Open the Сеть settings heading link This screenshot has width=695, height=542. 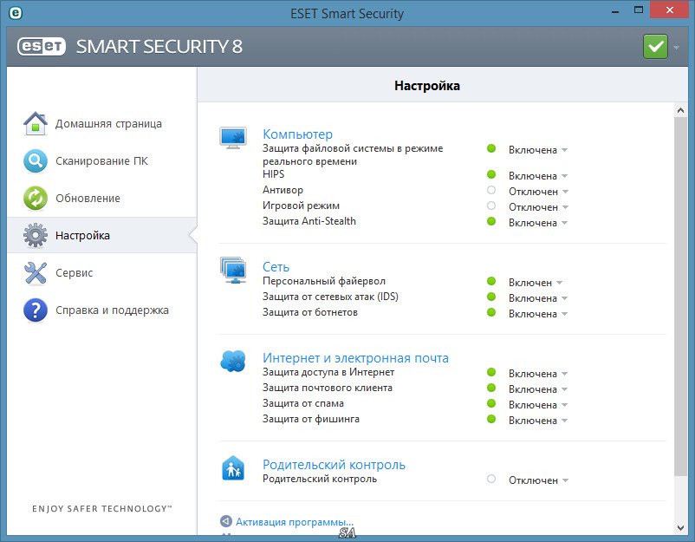(276, 266)
